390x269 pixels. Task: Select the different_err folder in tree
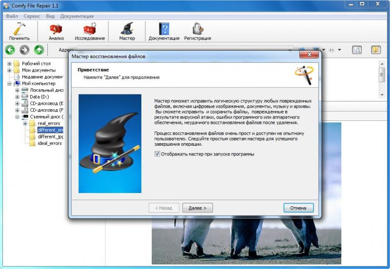point(50,130)
